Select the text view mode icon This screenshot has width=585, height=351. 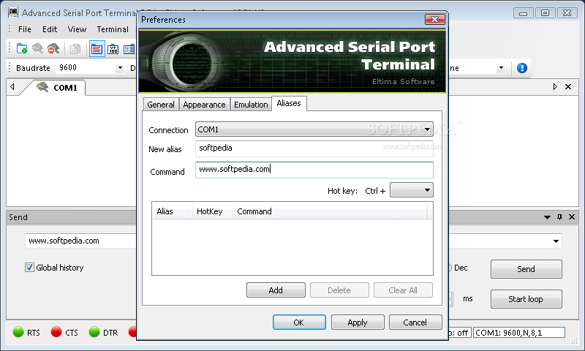(x=97, y=49)
